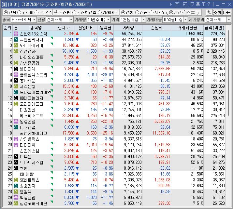
Task: Select the 거래회전율 radio button
Action: click(74, 12)
